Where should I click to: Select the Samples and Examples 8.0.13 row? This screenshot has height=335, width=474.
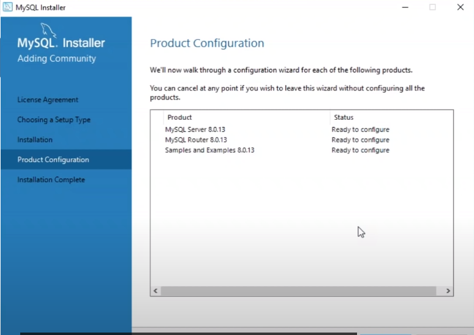click(x=209, y=150)
